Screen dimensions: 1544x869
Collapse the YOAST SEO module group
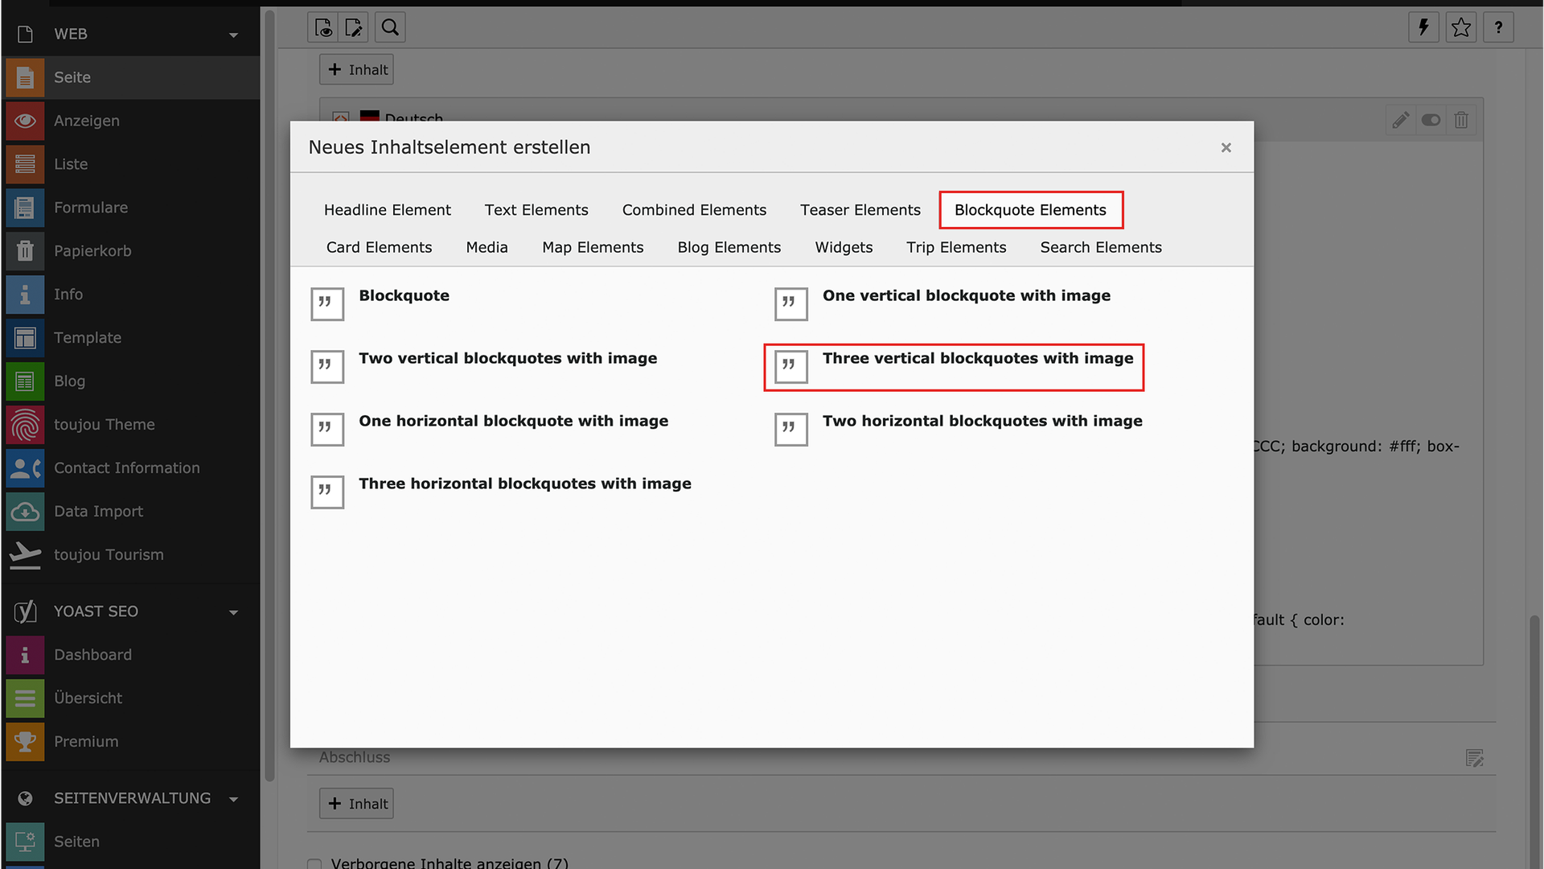233,612
